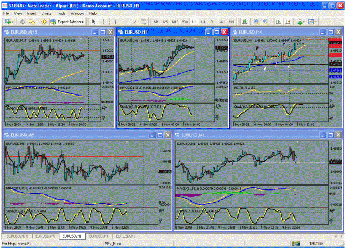
Task: Select the cursor arrow tool
Action: [94, 22]
